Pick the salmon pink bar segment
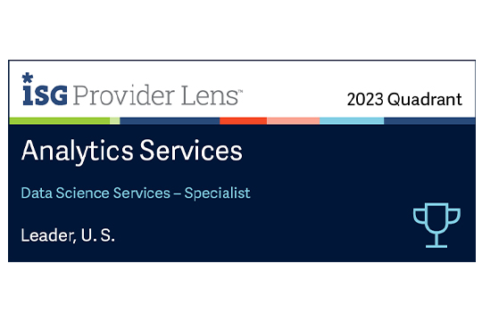482x321 pixels. pos(294,120)
